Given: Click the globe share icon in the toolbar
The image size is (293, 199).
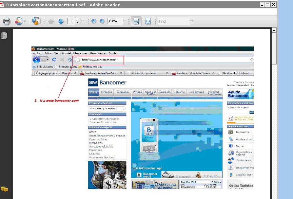Looking at the screenshot, I should coord(36,21).
